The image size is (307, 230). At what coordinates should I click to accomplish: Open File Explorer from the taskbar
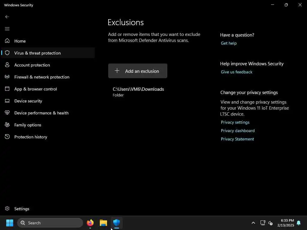click(x=103, y=223)
